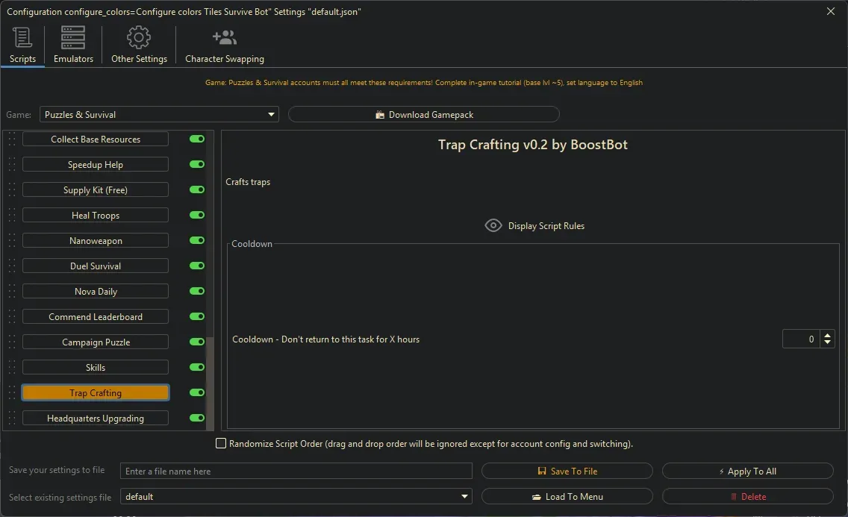Click the Scripts scroll icon
Viewport: 848px width, 517px height.
pyautogui.click(x=22, y=37)
